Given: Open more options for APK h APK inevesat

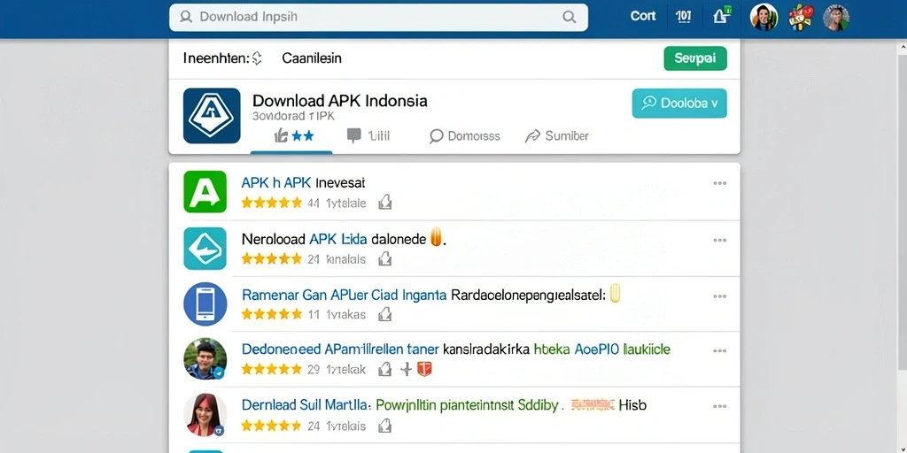Looking at the screenshot, I should pos(719,183).
